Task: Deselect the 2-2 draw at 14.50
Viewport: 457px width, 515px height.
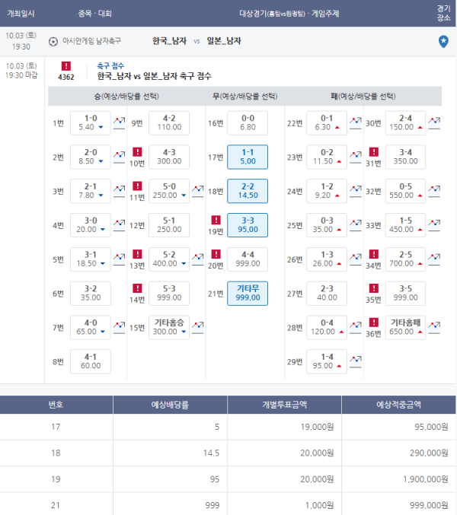Action: 248,191
